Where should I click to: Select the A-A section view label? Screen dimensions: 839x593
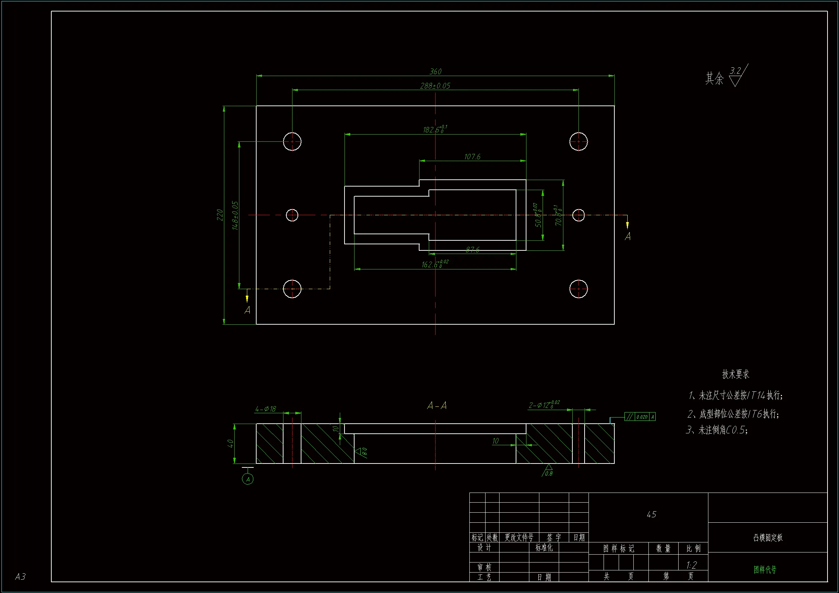click(x=437, y=406)
